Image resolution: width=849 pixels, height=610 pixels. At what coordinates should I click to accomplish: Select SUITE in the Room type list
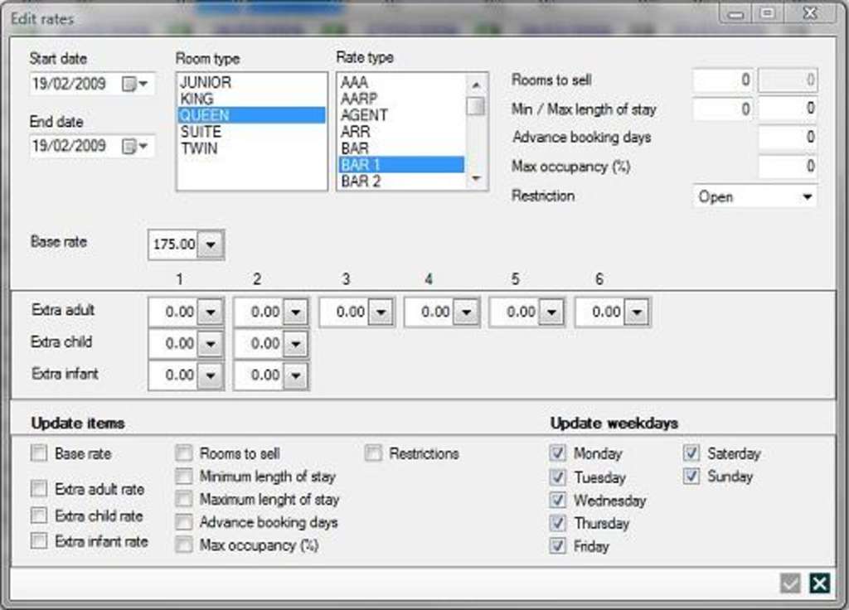coord(201,132)
